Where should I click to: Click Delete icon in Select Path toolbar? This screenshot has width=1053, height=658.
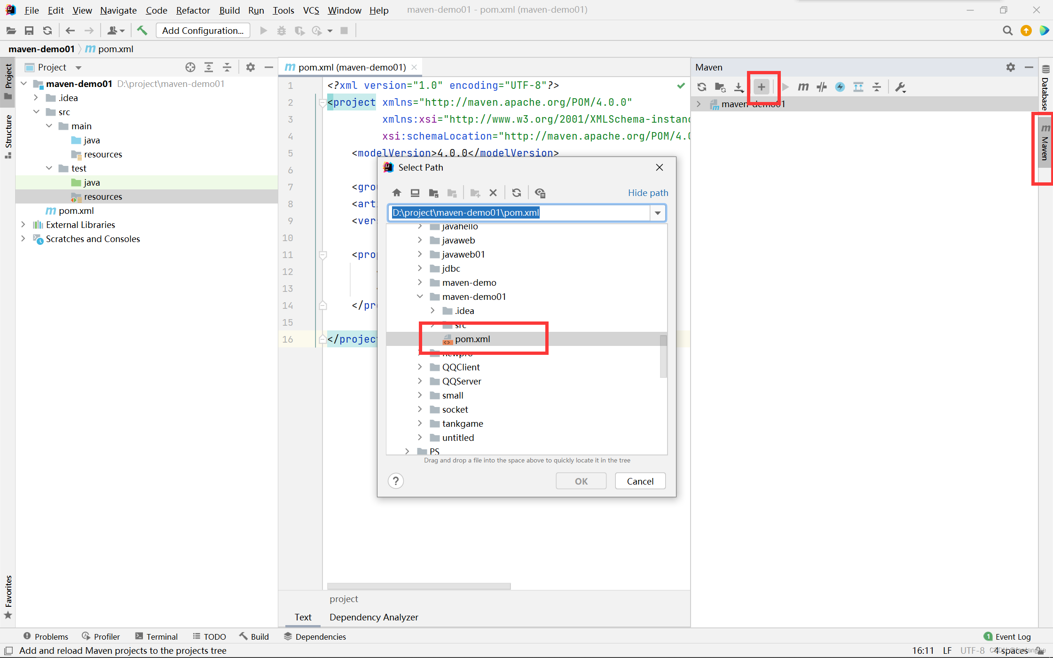point(493,193)
